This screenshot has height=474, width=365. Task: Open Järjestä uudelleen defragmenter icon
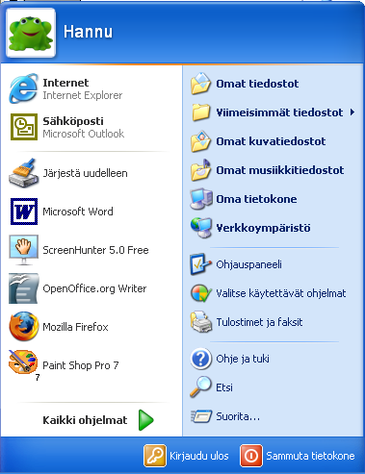23,173
